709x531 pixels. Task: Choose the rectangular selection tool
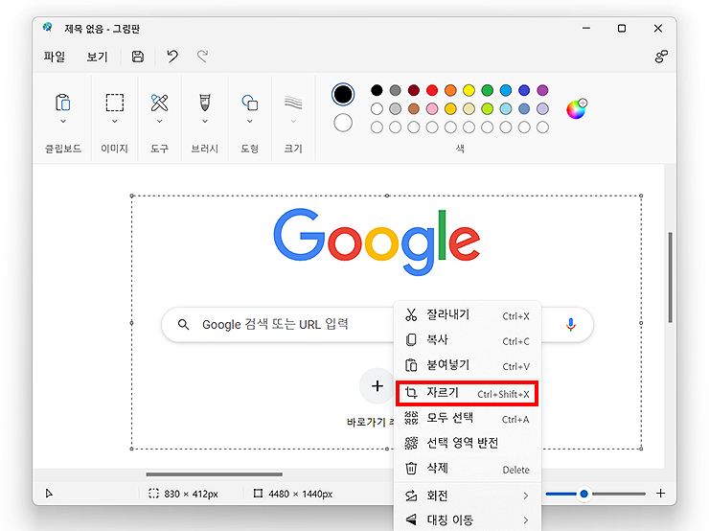point(114,103)
